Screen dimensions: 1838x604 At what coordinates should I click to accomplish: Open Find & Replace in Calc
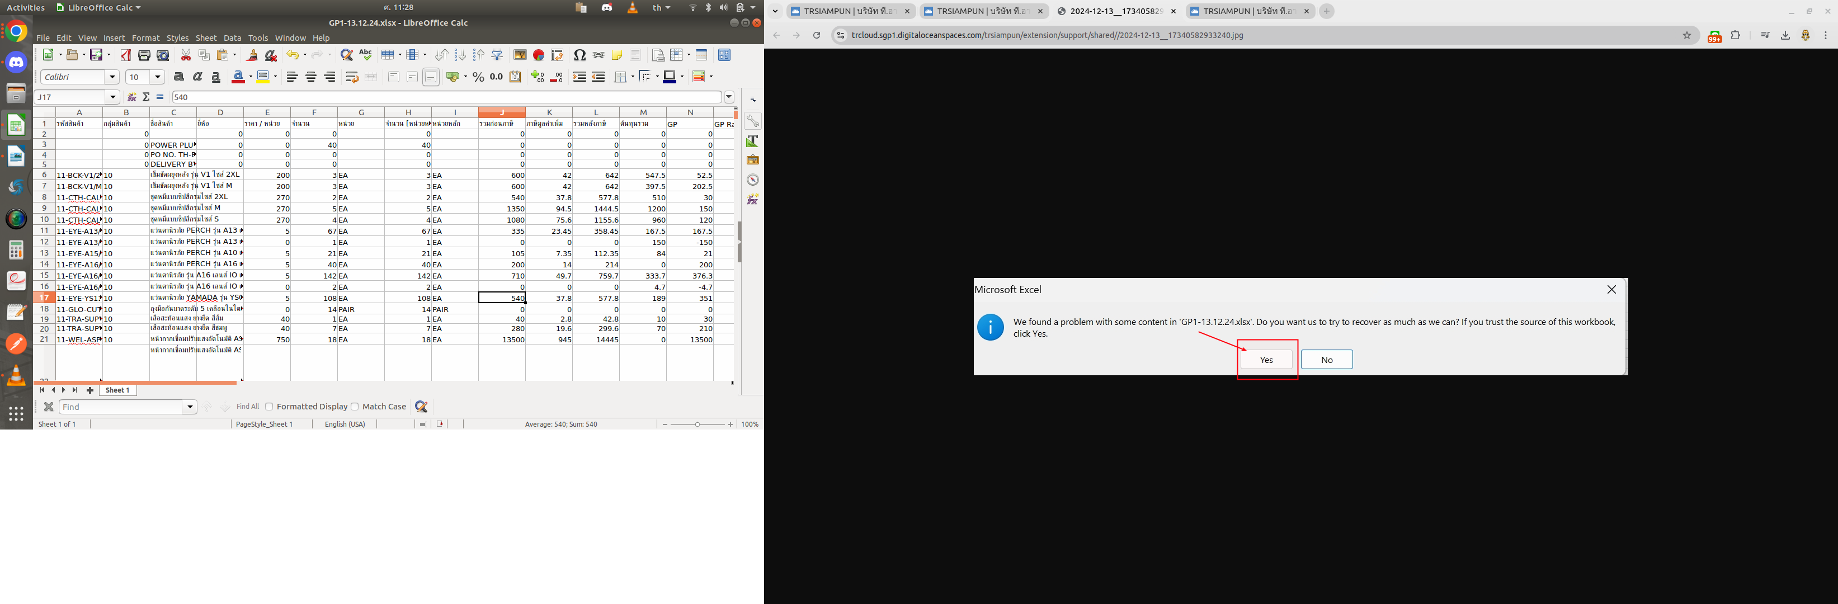click(347, 55)
